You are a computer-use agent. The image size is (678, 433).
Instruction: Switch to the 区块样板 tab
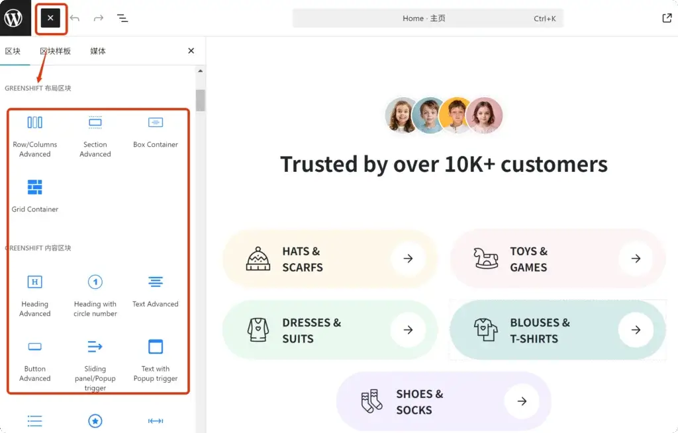[x=56, y=51]
